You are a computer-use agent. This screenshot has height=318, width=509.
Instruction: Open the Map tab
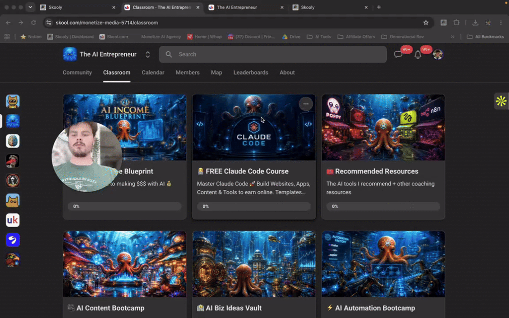click(217, 73)
